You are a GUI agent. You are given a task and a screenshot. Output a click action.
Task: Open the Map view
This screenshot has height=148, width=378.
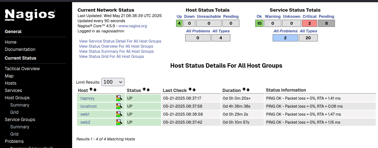9,76
